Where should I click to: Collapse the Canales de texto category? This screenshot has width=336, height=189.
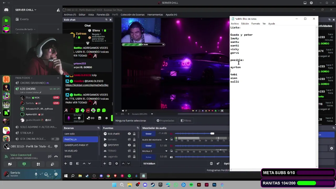tap(25, 29)
